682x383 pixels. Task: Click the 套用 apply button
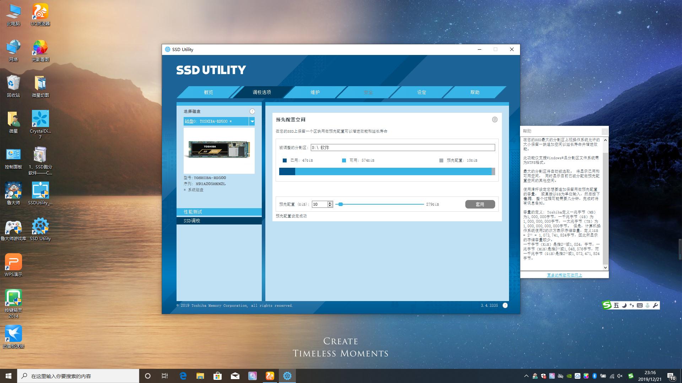tap(480, 204)
